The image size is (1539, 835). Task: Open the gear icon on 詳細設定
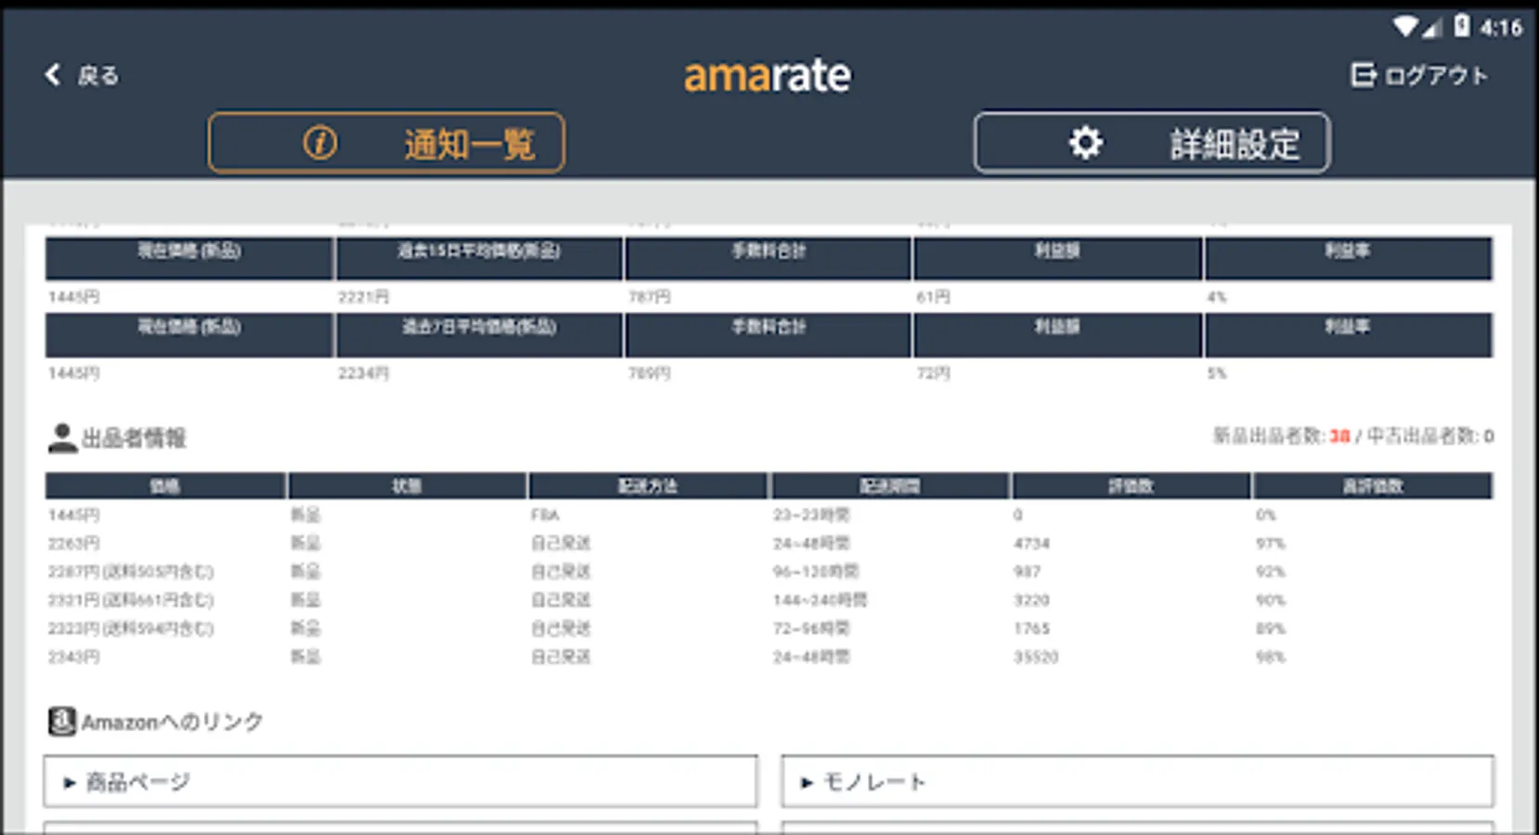point(1084,142)
